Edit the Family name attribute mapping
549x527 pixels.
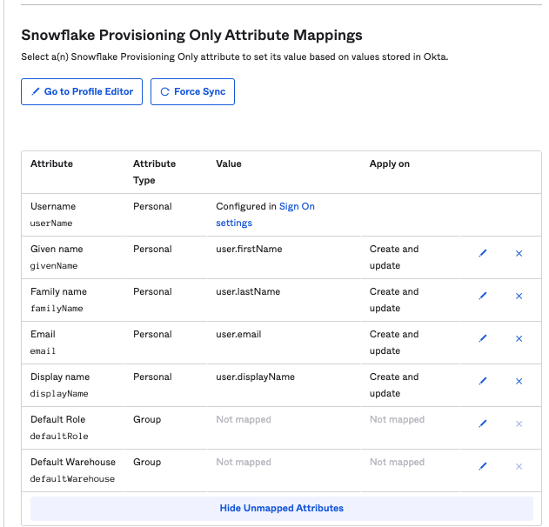point(483,296)
